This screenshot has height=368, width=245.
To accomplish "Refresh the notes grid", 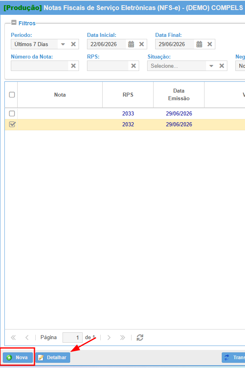I will click(140, 338).
